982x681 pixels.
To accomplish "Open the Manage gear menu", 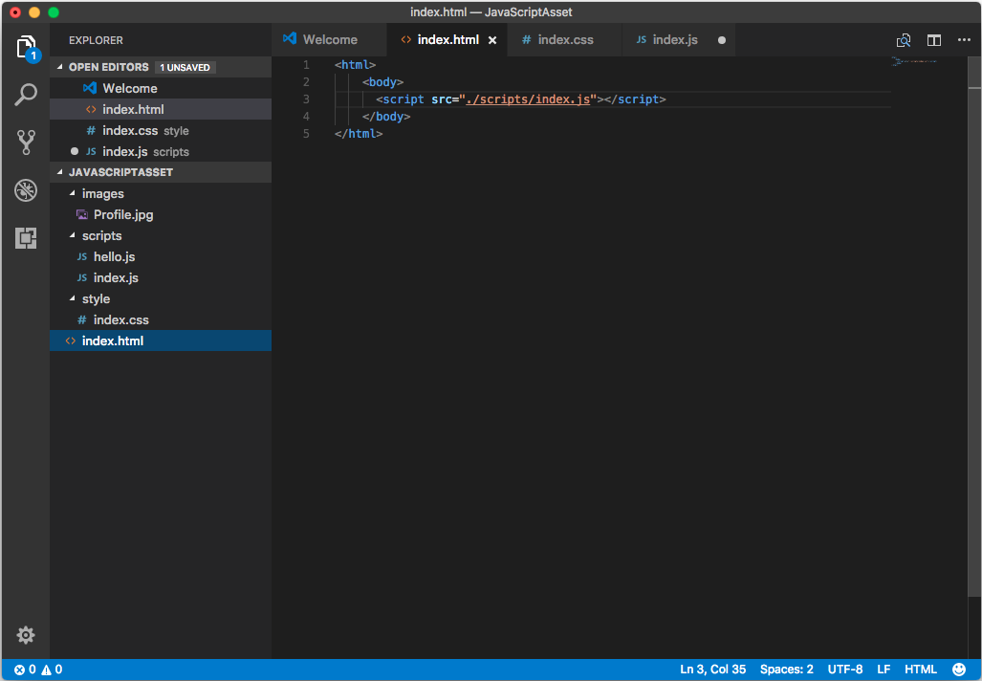I will pyautogui.click(x=26, y=635).
